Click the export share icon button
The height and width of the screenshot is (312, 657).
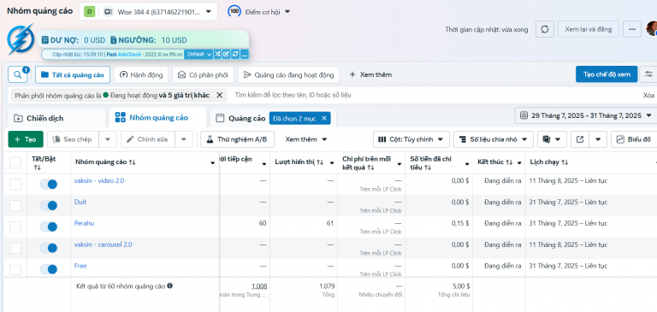(580, 139)
